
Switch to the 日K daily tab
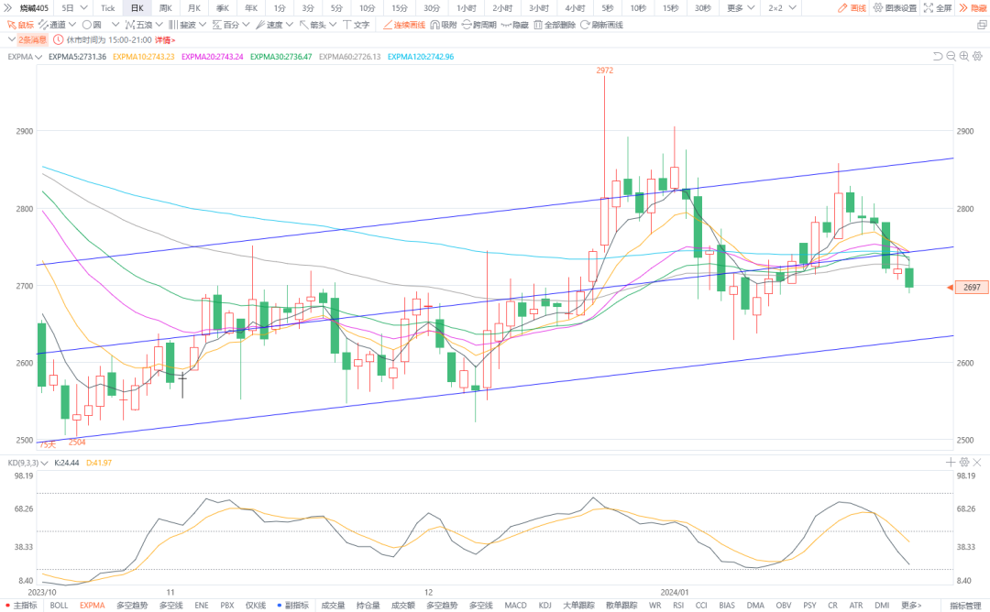(x=137, y=8)
